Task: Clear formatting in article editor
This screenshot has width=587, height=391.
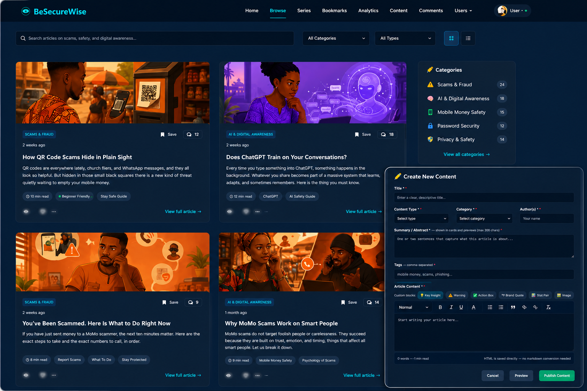Action: pyautogui.click(x=548, y=307)
